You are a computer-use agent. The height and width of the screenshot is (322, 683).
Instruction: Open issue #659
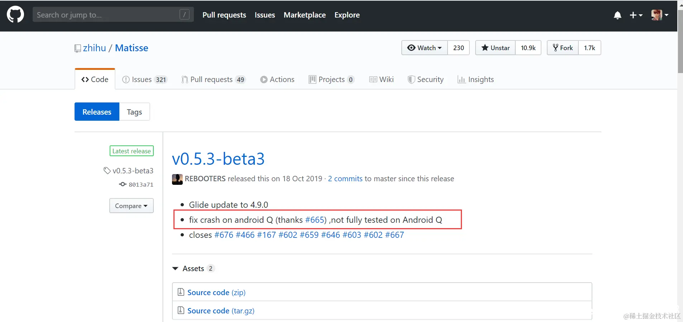point(309,235)
